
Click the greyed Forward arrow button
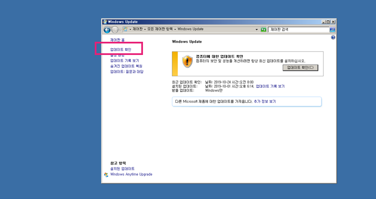(115, 30)
